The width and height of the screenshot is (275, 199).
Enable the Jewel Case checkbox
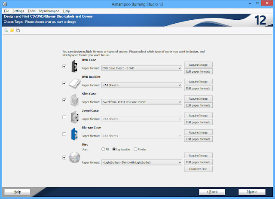point(64,117)
